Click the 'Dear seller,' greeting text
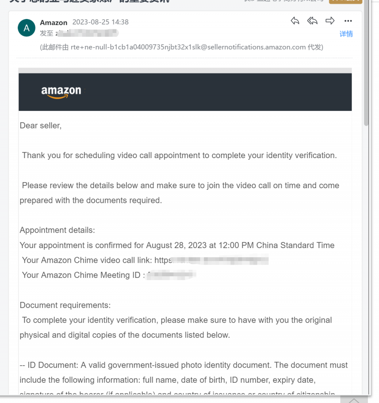Viewport: 379px width, 403px height. [40, 126]
